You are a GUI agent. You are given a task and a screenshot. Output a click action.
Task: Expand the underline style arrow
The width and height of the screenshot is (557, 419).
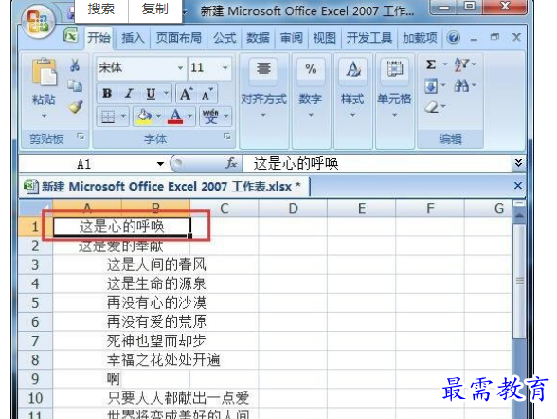click(166, 94)
